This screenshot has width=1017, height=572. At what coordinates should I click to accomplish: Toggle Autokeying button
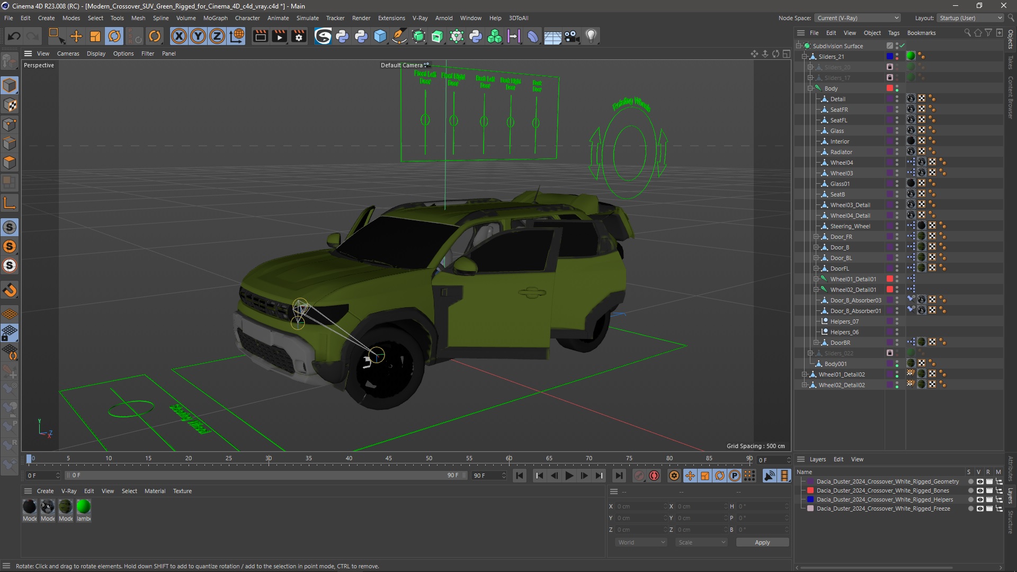coord(654,476)
